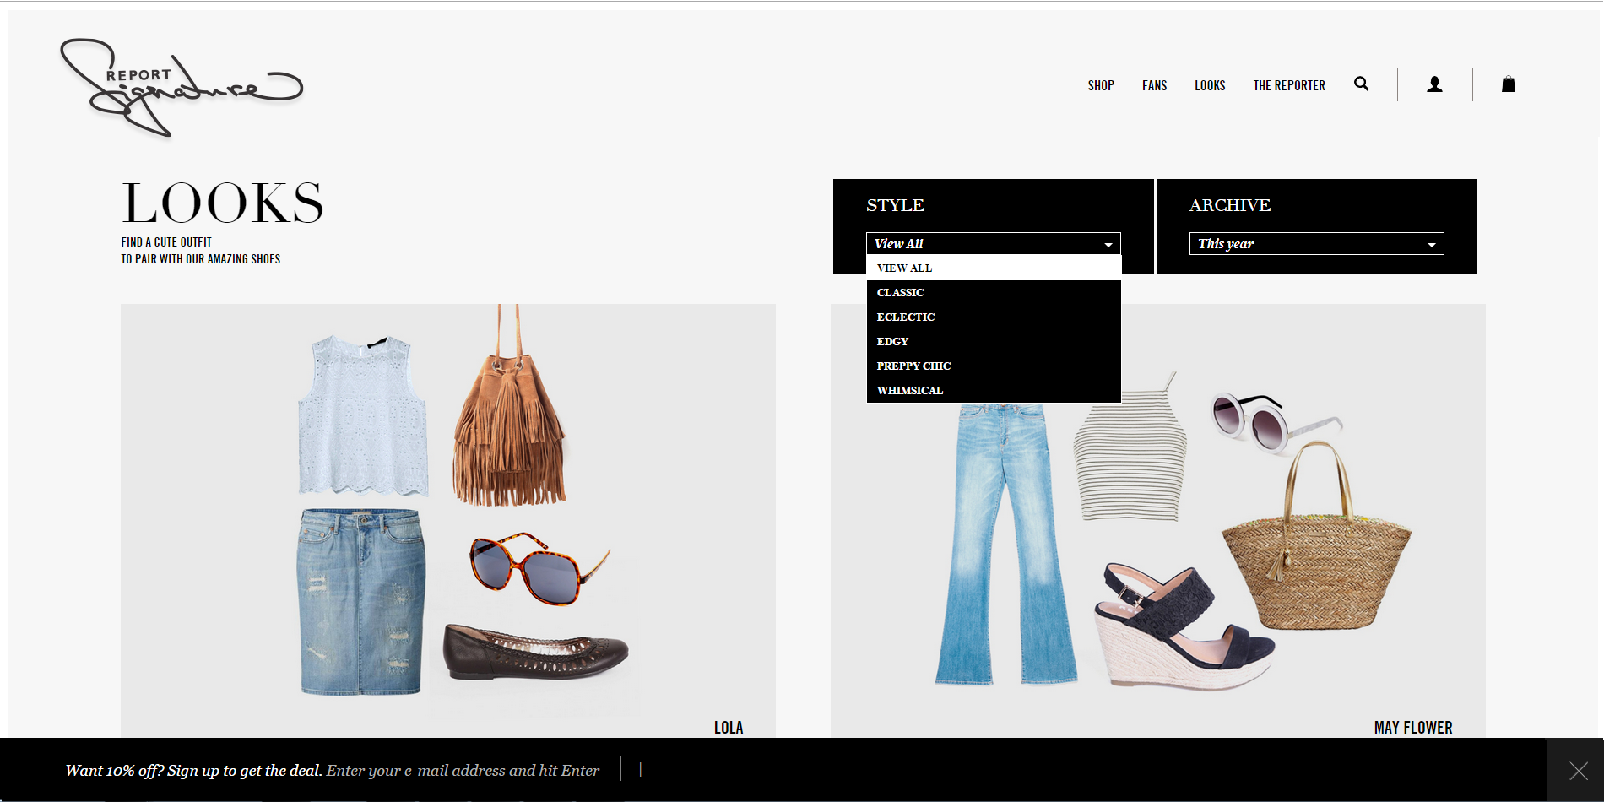The height and width of the screenshot is (802, 1604).
Task: Choose the Classic style option
Action: [x=900, y=292]
